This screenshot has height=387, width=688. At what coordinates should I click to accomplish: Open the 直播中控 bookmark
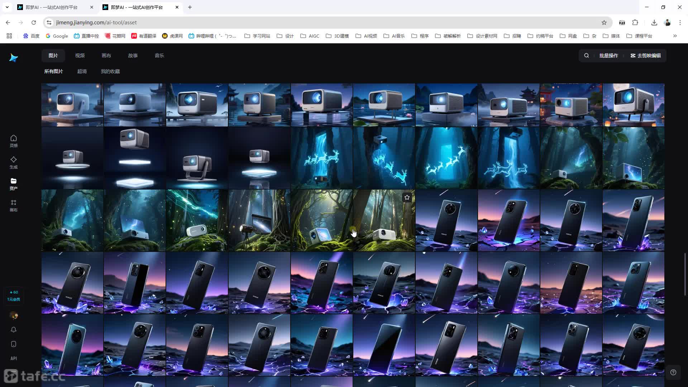point(86,36)
